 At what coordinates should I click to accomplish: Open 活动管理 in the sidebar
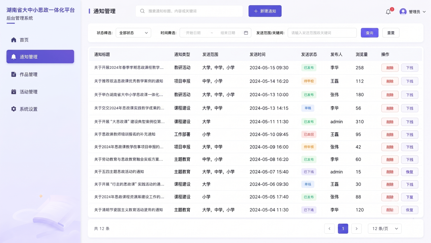(40, 92)
